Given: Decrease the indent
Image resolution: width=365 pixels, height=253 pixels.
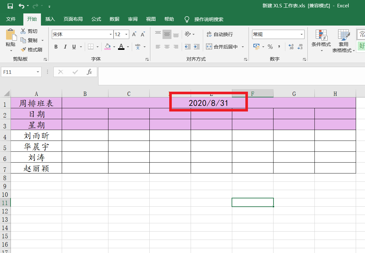Looking at the screenshot, I should 188,47.
